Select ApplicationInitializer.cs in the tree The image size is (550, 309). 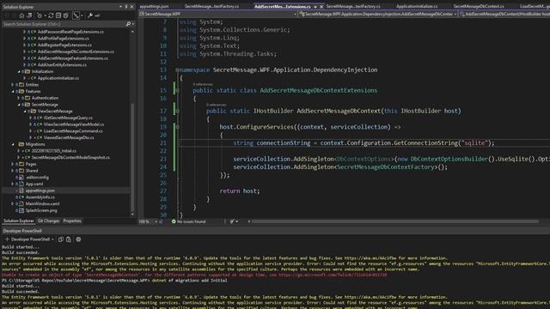[x=58, y=78]
